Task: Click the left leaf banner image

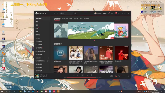Action: [61, 30]
